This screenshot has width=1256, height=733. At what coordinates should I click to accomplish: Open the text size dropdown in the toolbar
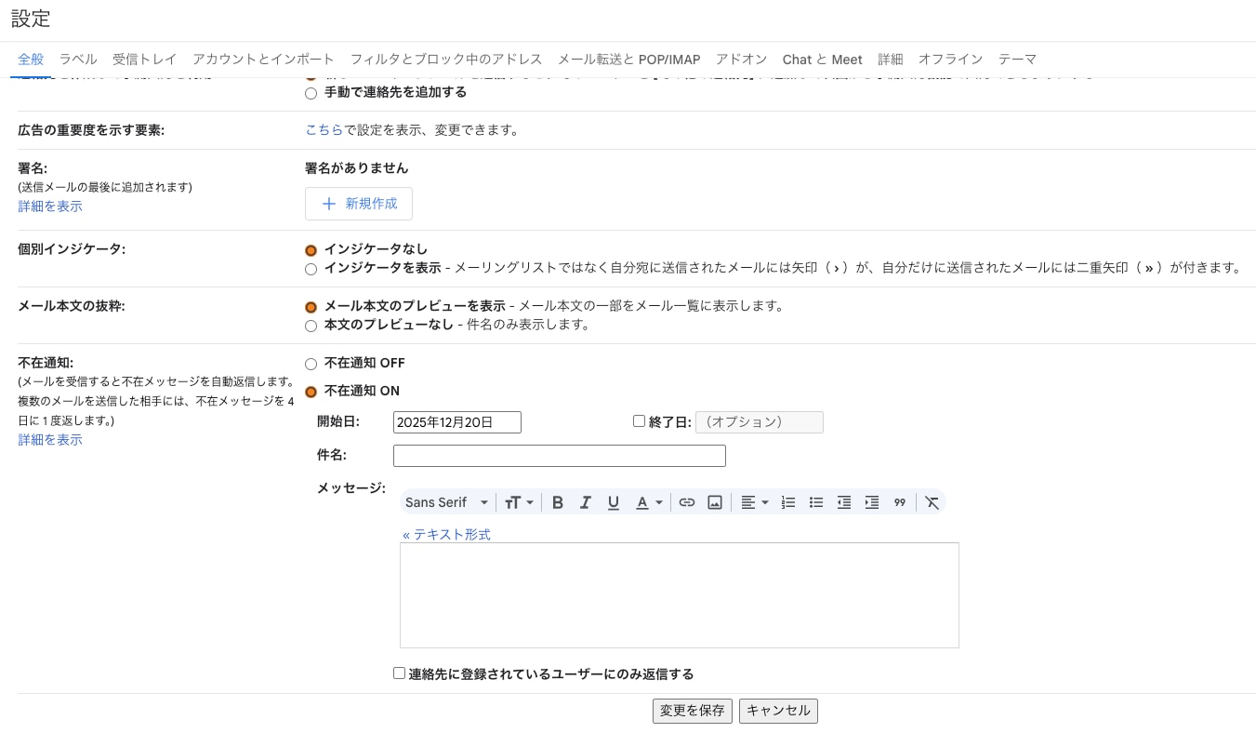pyautogui.click(x=517, y=501)
